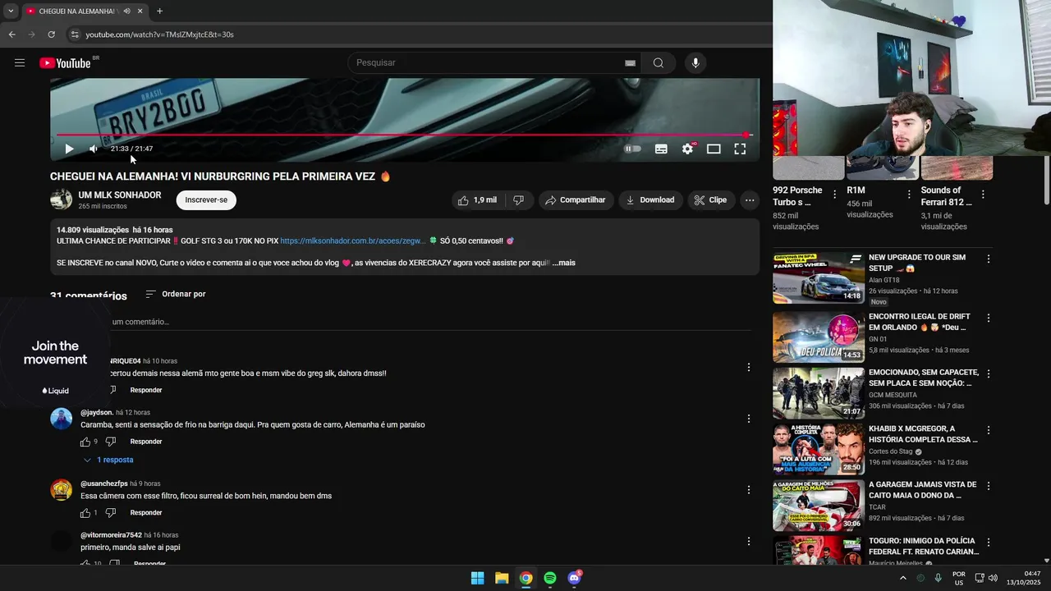Reply to the @jaydson. comment
Screen dimensions: 1051x591
pyautogui.click(x=146, y=442)
